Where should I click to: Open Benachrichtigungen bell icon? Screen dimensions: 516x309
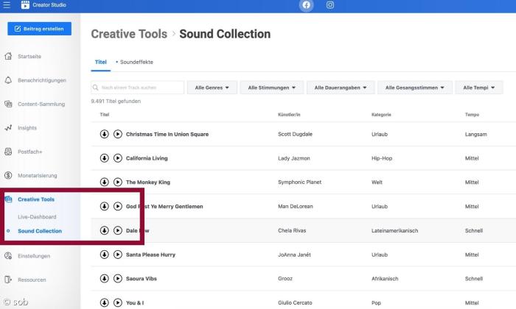[x=8, y=80]
